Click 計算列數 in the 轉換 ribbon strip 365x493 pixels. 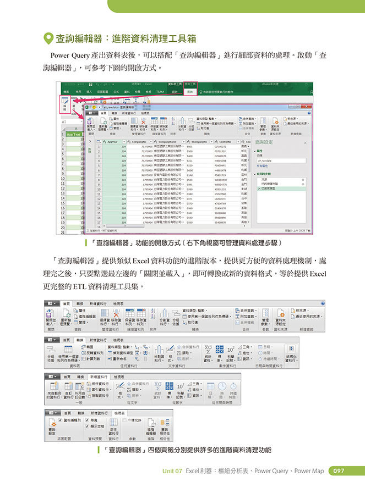pos(91,359)
